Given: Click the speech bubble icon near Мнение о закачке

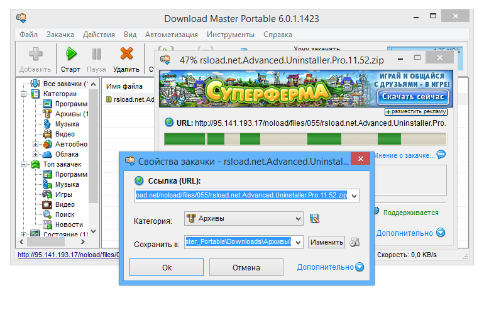Looking at the screenshot, I should [441, 155].
